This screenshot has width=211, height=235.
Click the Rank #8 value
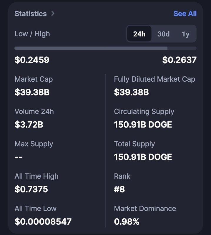pos(119,189)
